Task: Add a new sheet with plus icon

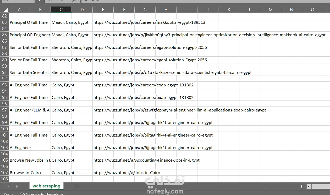Action: [76, 186]
